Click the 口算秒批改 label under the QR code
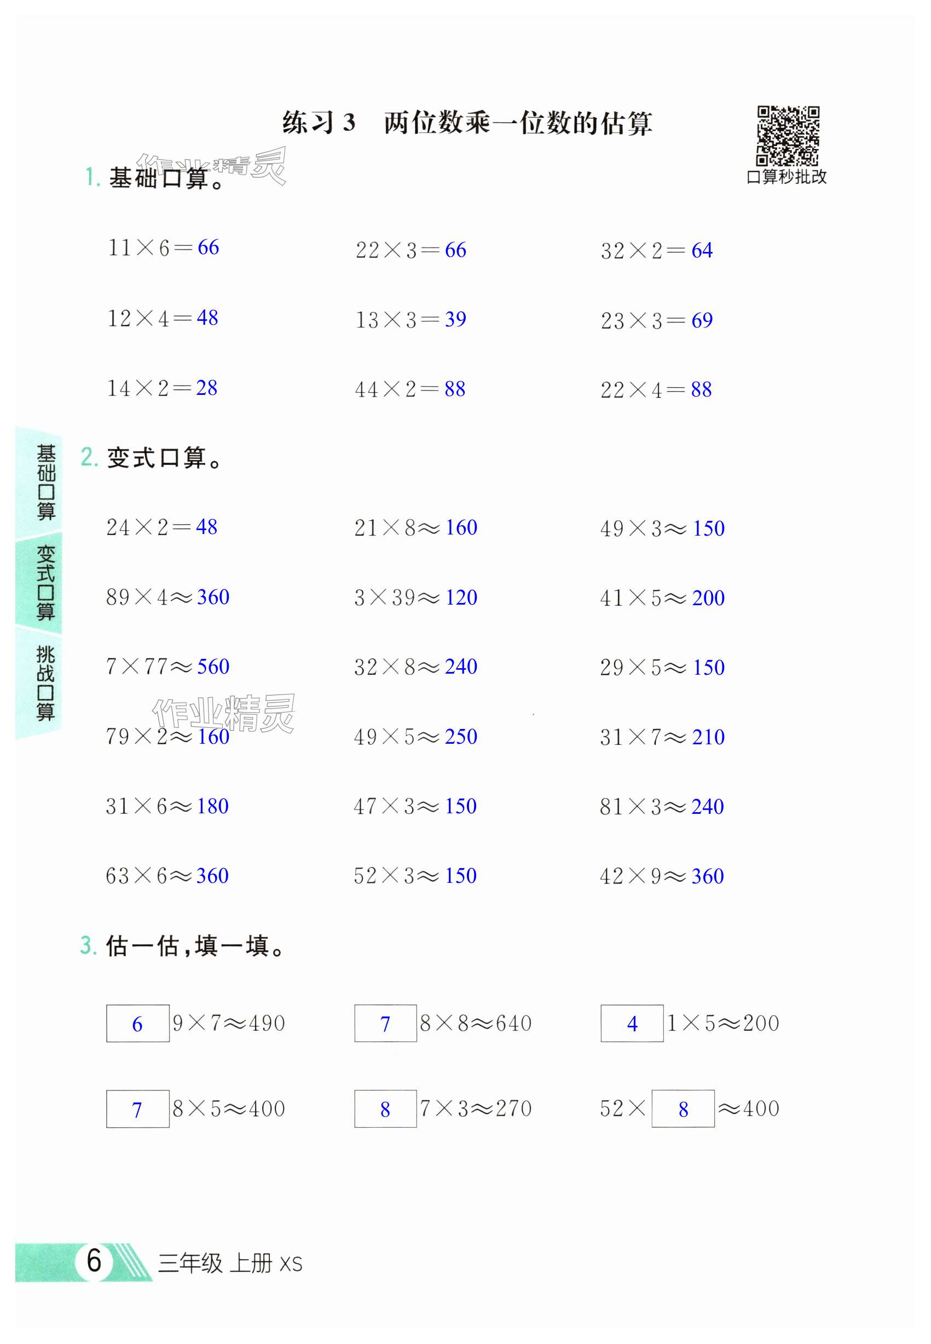Image resolution: width=931 pixels, height=1344 pixels. pyautogui.click(x=787, y=177)
